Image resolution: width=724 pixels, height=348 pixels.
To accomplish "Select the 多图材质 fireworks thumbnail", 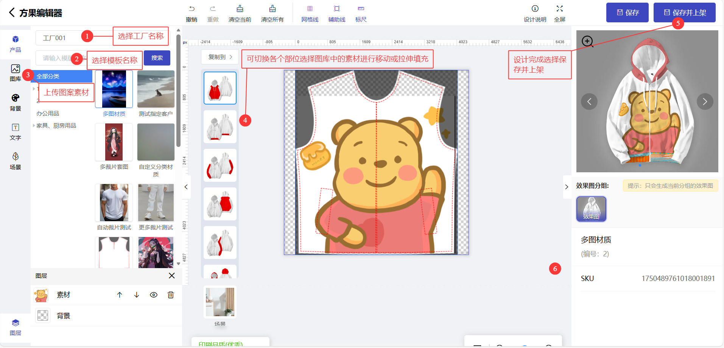I will [x=114, y=89].
